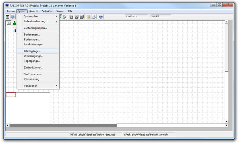This screenshot has width=238, height=145.
Task: Click the first toolbar icon at far left
Action: pyautogui.click(x=8, y=17)
